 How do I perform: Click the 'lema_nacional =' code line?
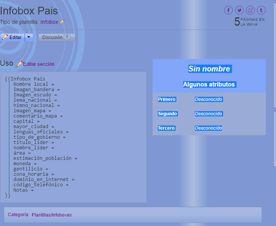(x=35, y=100)
